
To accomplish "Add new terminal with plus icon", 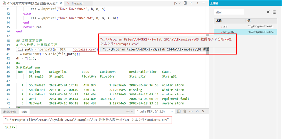I will pos(128,111).
